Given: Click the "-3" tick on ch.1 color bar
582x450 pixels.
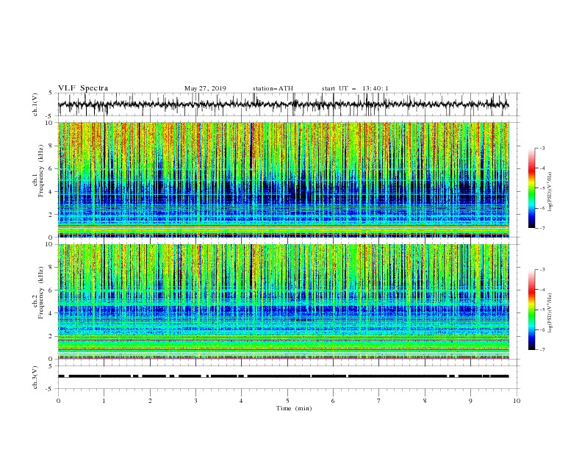Looking at the screenshot, I should coord(542,148).
